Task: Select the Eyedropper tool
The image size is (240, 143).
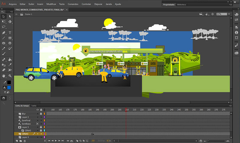Action: pyautogui.click(x=10, y=65)
